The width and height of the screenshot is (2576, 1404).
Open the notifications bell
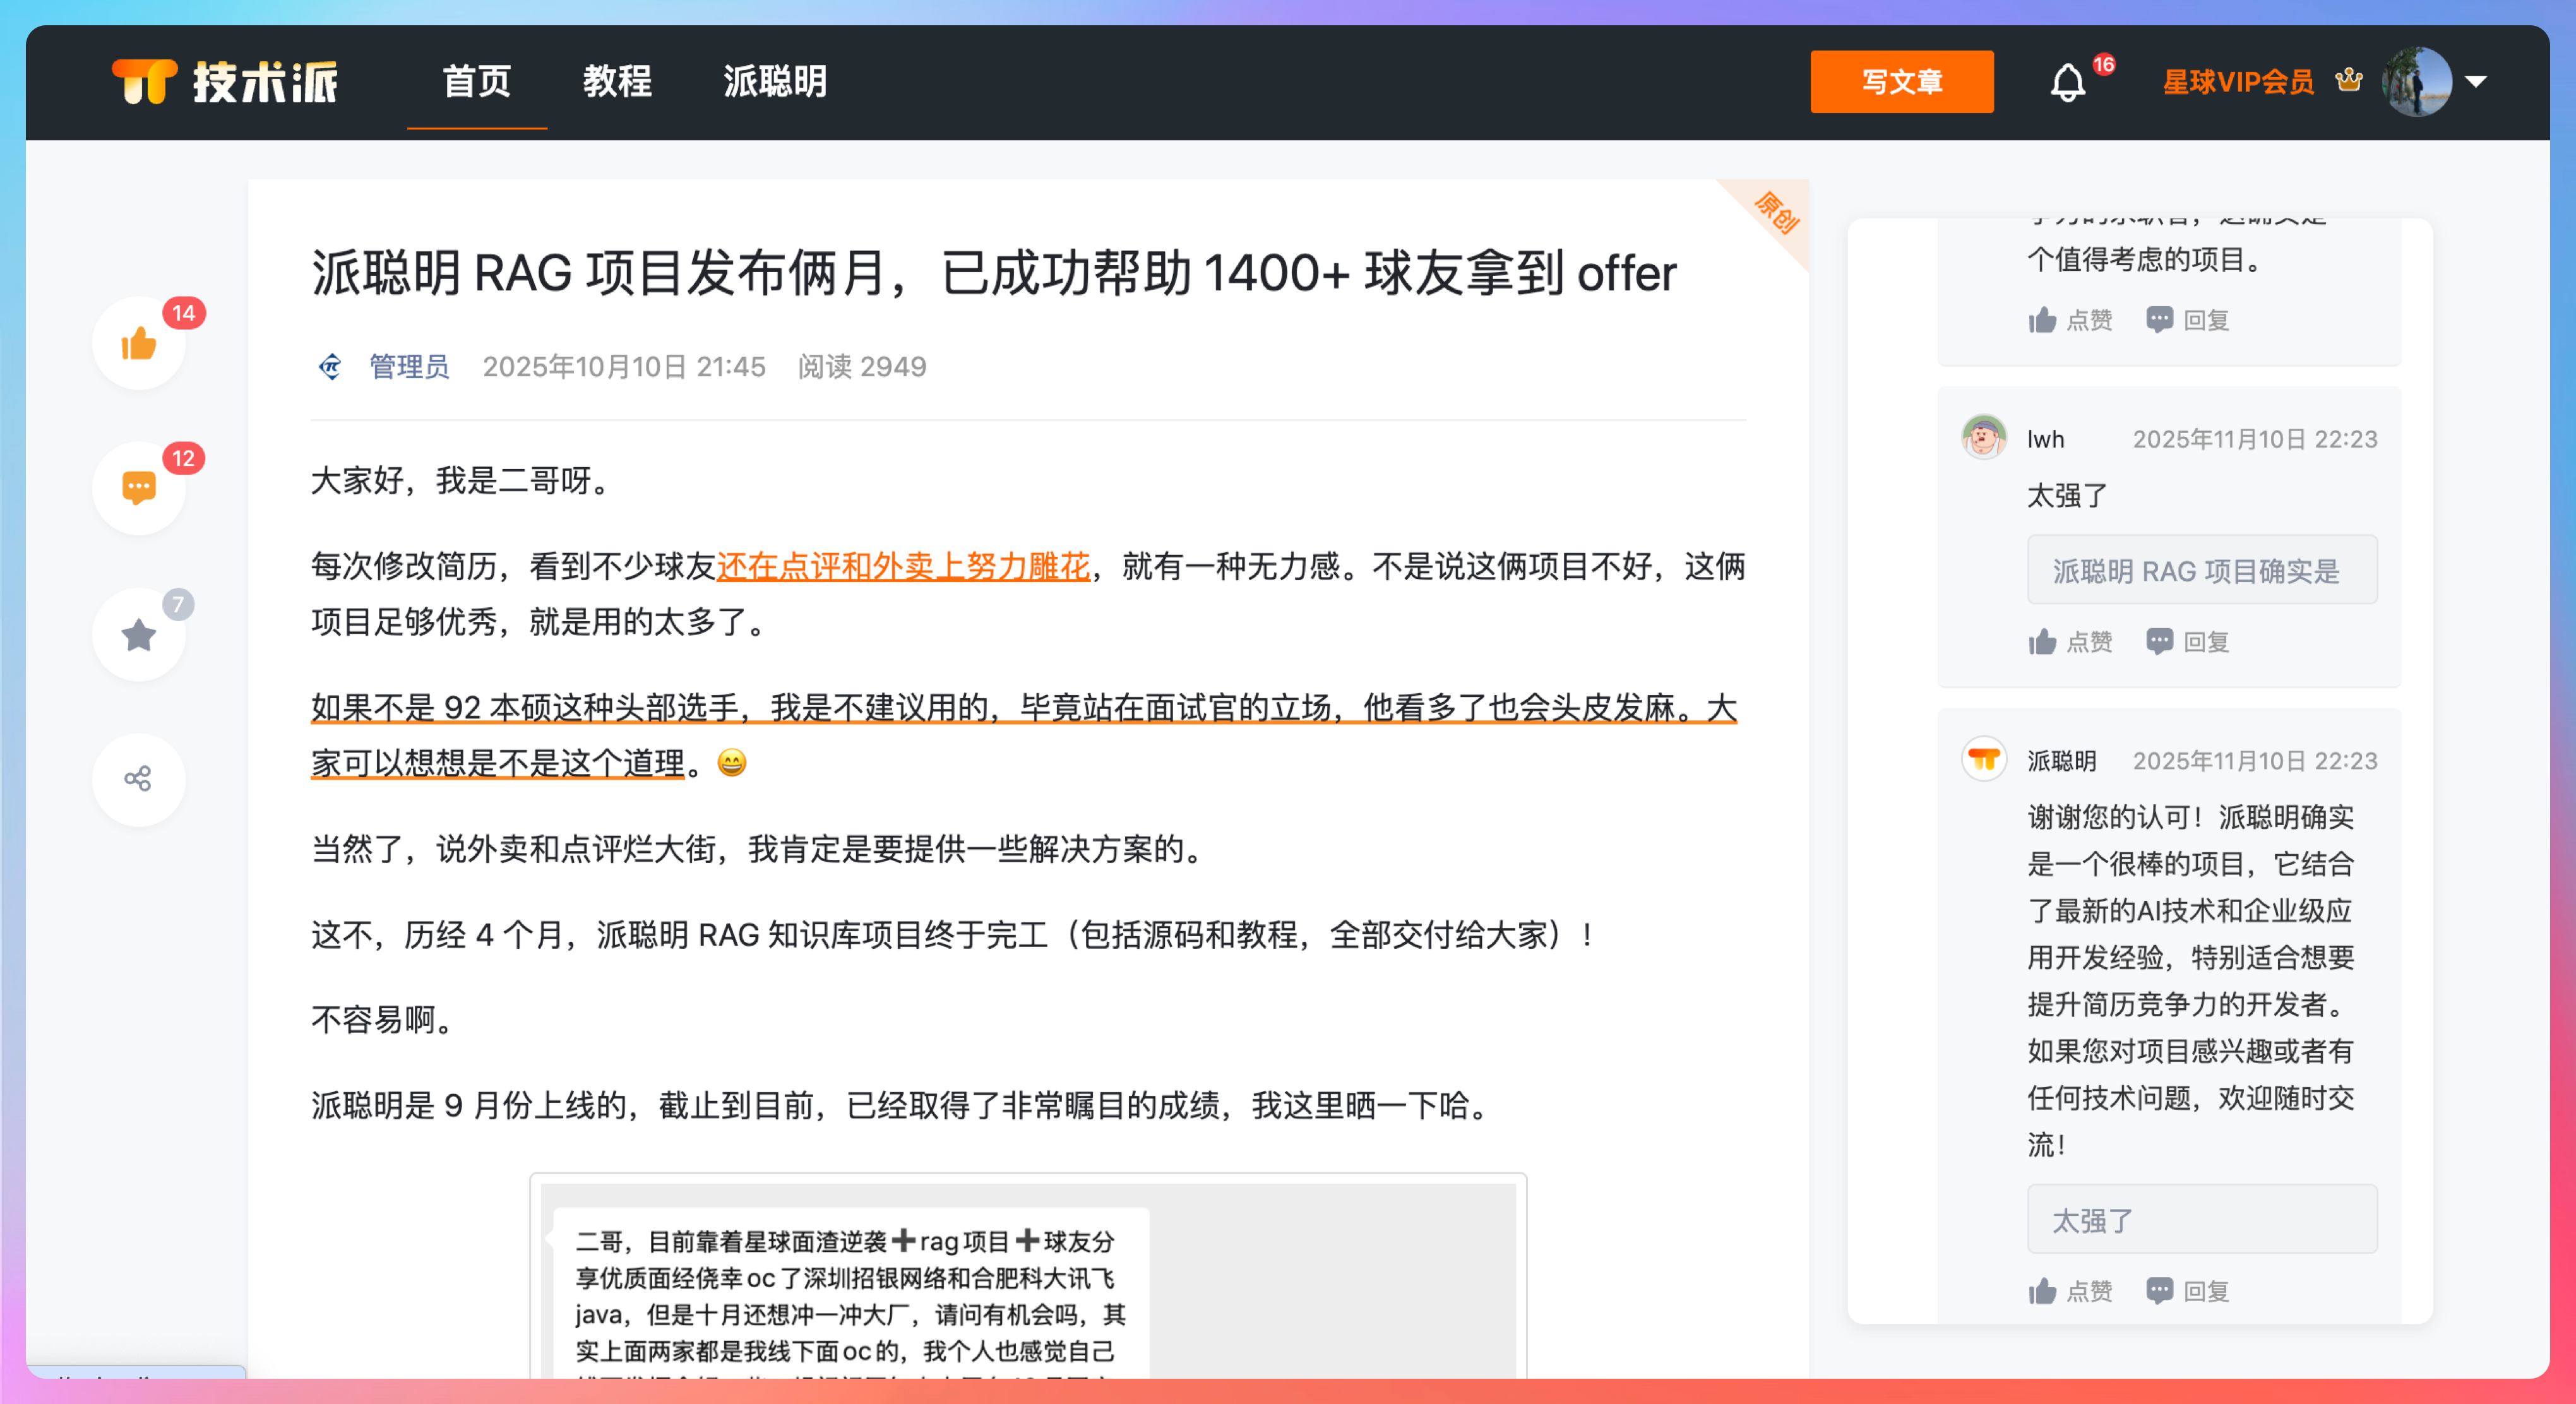click(x=2068, y=81)
